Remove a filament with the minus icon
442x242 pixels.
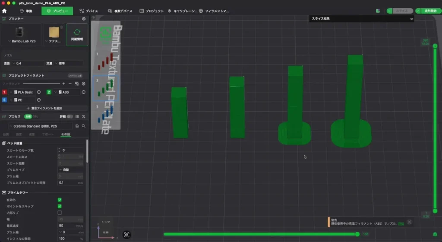(x=70, y=84)
